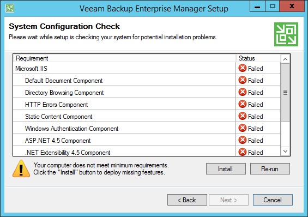Image resolution: width=308 pixels, height=217 pixels.
Task: Click the Veeam icon in the title bar
Action: pyautogui.click(x=10, y=8)
